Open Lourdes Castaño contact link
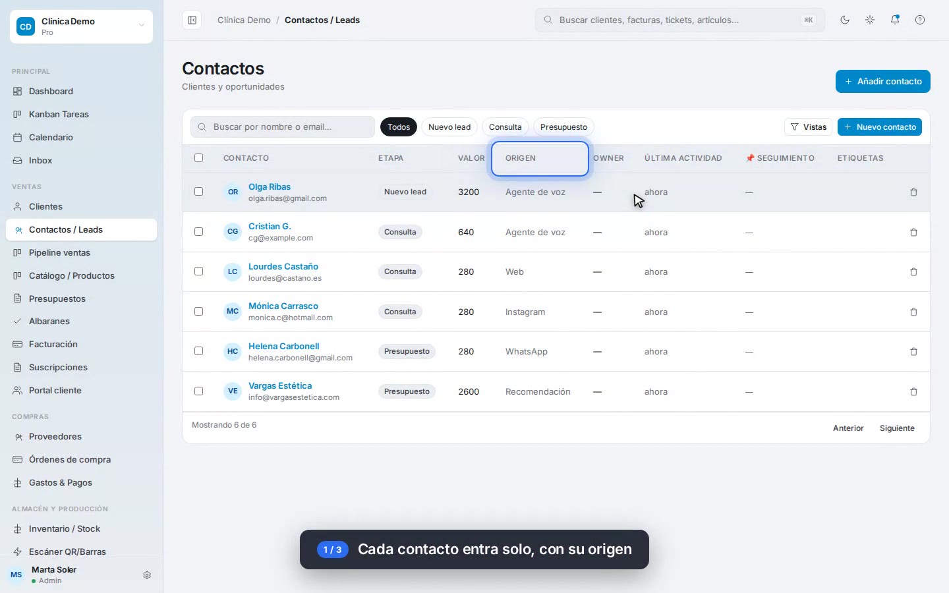This screenshot has height=593, width=949. pos(283,267)
